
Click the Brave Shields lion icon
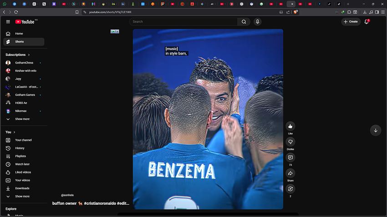pos(295,12)
